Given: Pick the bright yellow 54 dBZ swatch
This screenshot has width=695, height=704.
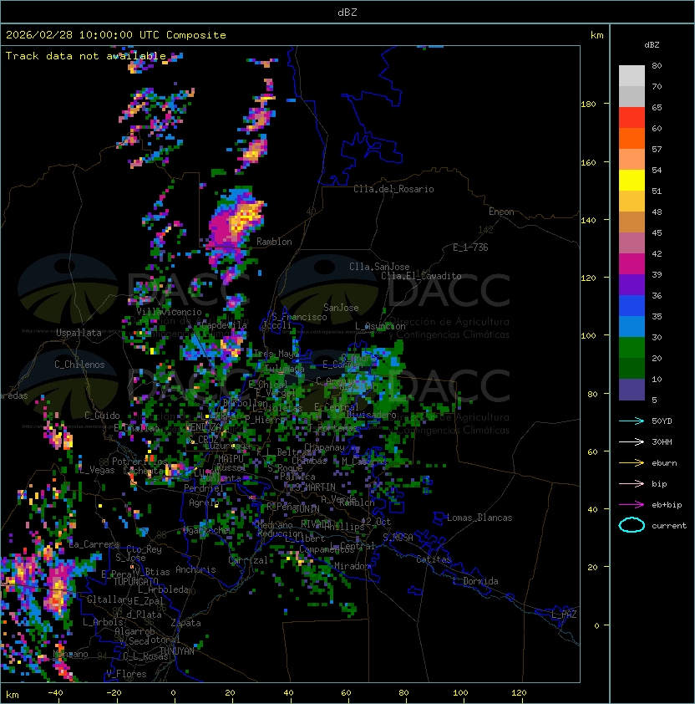Looking at the screenshot, I should (x=632, y=181).
